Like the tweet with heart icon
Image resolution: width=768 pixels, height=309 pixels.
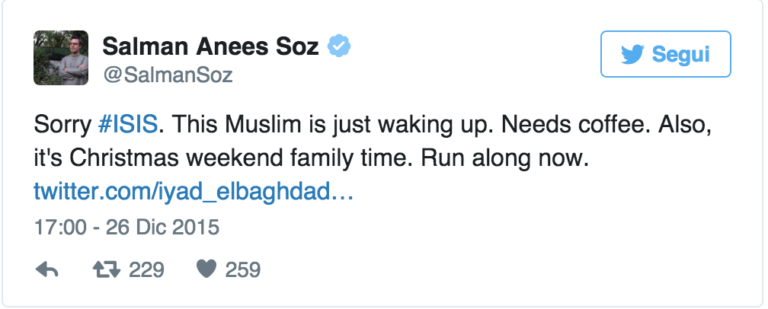click(x=206, y=269)
